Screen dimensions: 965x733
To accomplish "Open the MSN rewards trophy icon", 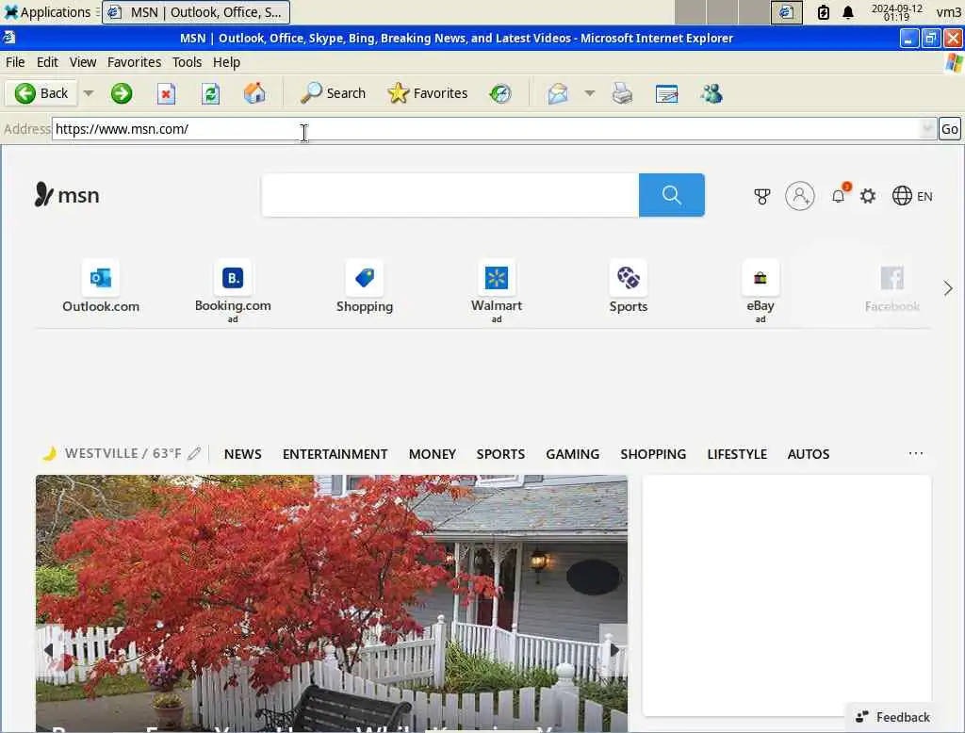I will (x=761, y=196).
